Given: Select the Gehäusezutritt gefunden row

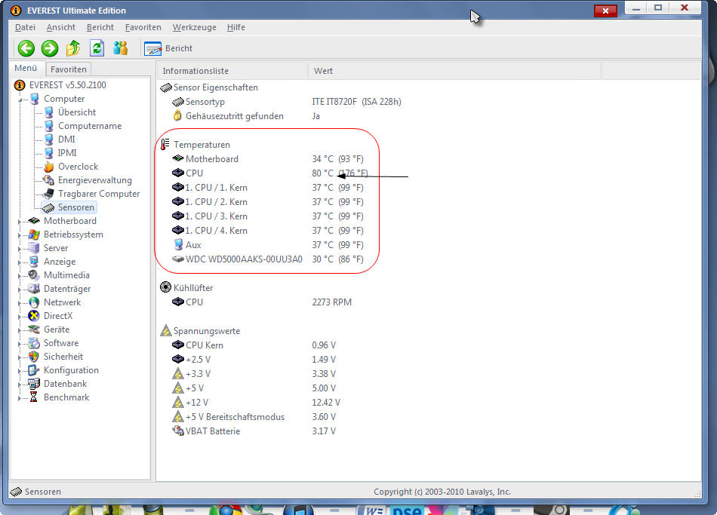Looking at the screenshot, I should click(246, 116).
